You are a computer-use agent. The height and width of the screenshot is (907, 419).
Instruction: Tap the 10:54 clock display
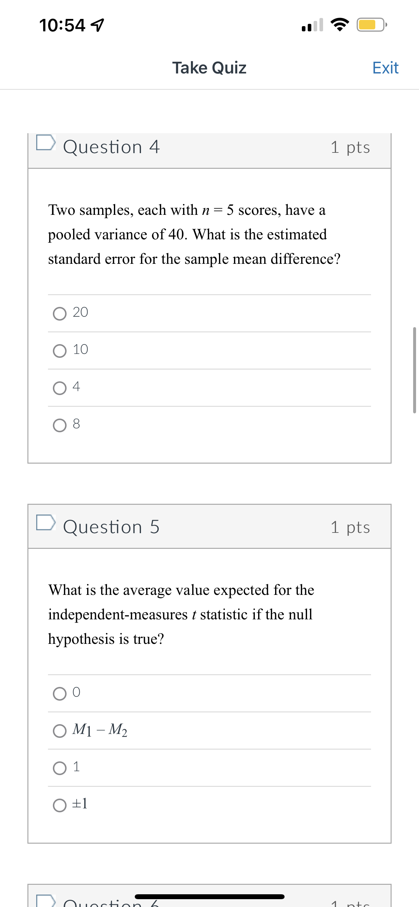[x=62, y=25]
